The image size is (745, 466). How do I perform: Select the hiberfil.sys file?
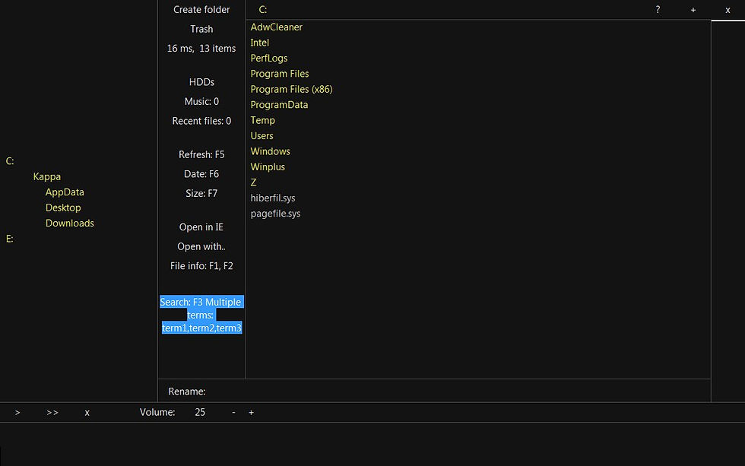click(273, 198)
